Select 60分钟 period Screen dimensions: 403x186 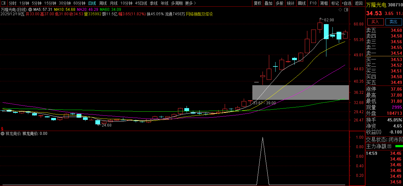point(79,3)
